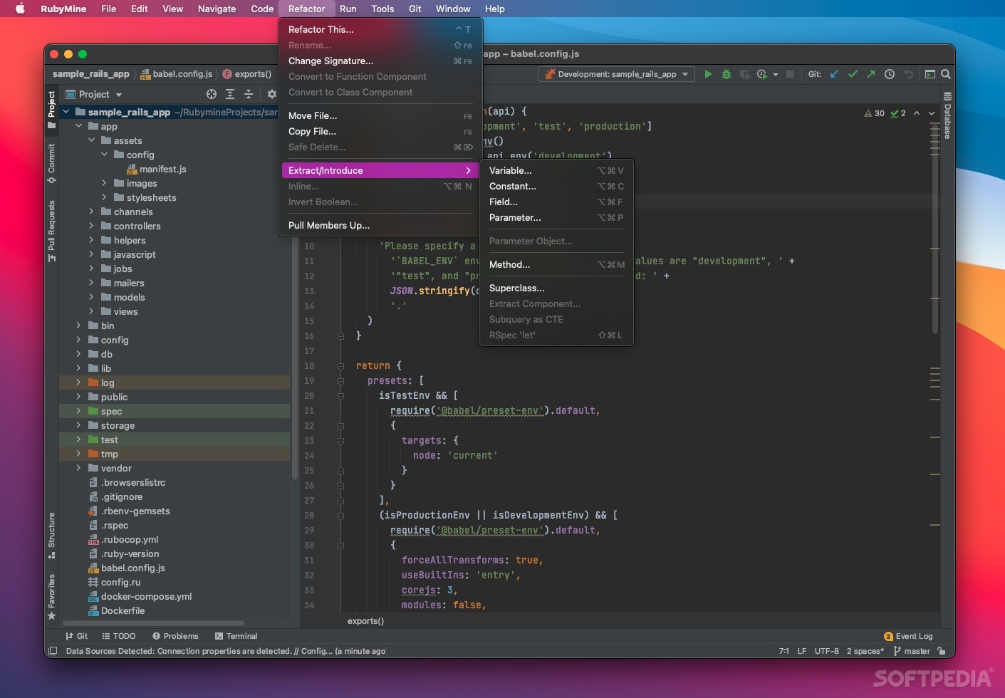Collapse the assets folder

[92, 140]
